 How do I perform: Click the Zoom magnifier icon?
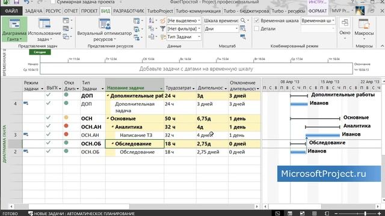[243, 20]
